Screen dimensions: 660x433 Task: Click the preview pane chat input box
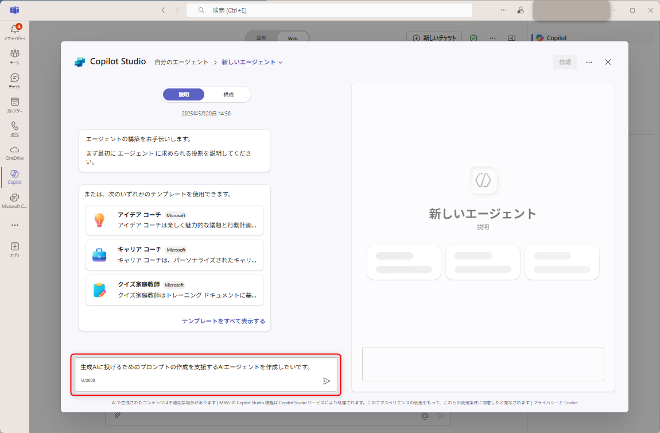click(483, 364)
